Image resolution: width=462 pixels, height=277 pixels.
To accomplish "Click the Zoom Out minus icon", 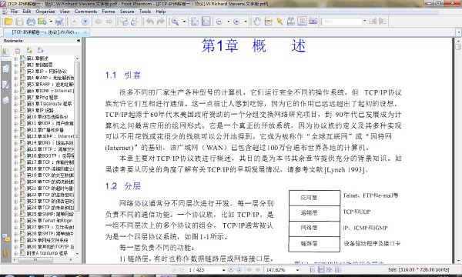I will click(219, 22).
